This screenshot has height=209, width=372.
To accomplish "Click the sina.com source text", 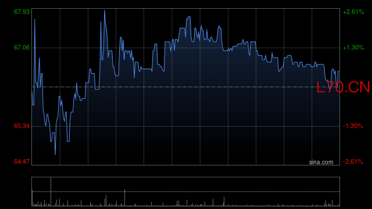I will 321,163.
